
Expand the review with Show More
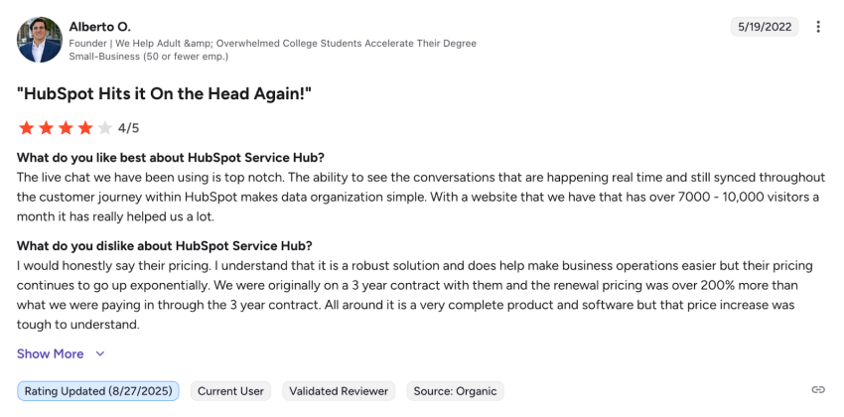[x=50, y=353]
